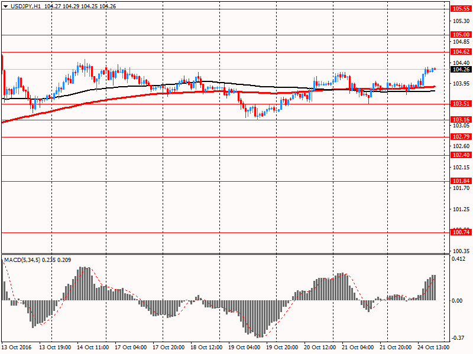Image resolution: width=473 pixels, height=354 pixels.
Task: Click the 103.16 red price level label
Action: click(x=459, y=120)
